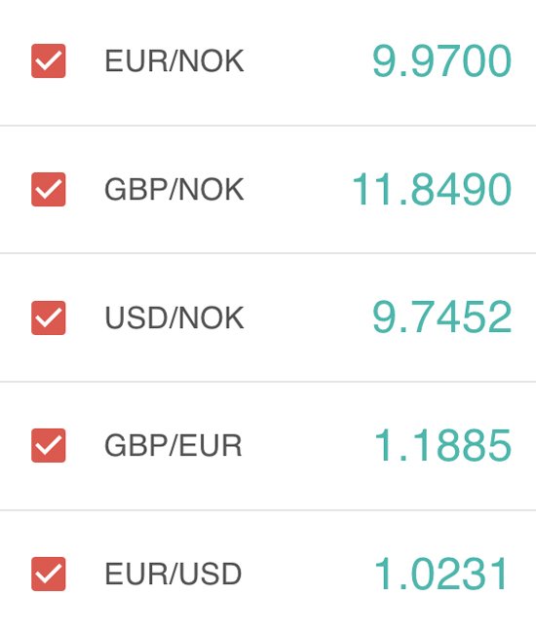The height and width of the screenshot is (633, 536).
Task: Select the 1.0231 rate figure
Action: click(441, 574)
